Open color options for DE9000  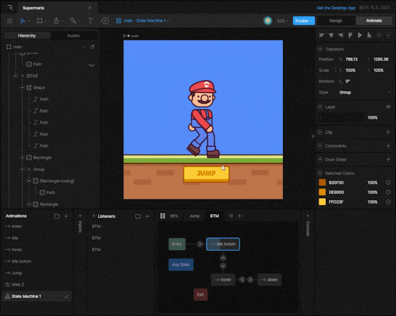pyautogui.click(x=388, y=192)
